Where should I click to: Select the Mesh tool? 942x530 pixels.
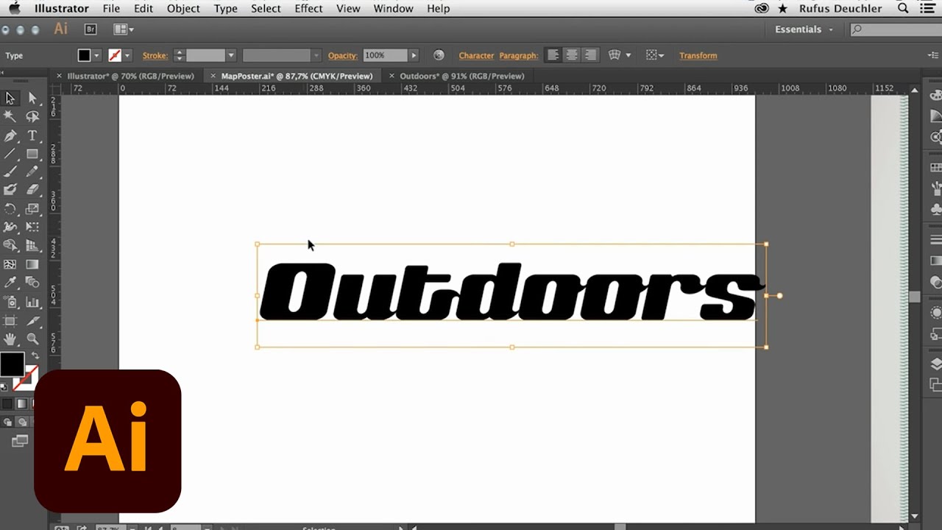coord(10,264)
